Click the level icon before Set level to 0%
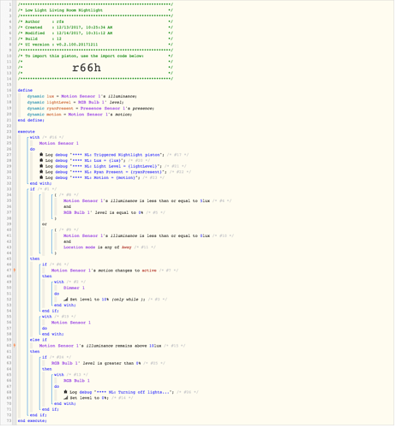Viewport: 396px width, 428px height. [66, 399]
